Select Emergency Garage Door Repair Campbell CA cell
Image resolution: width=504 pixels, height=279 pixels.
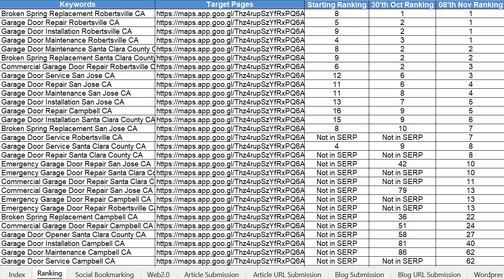[78, 199]
